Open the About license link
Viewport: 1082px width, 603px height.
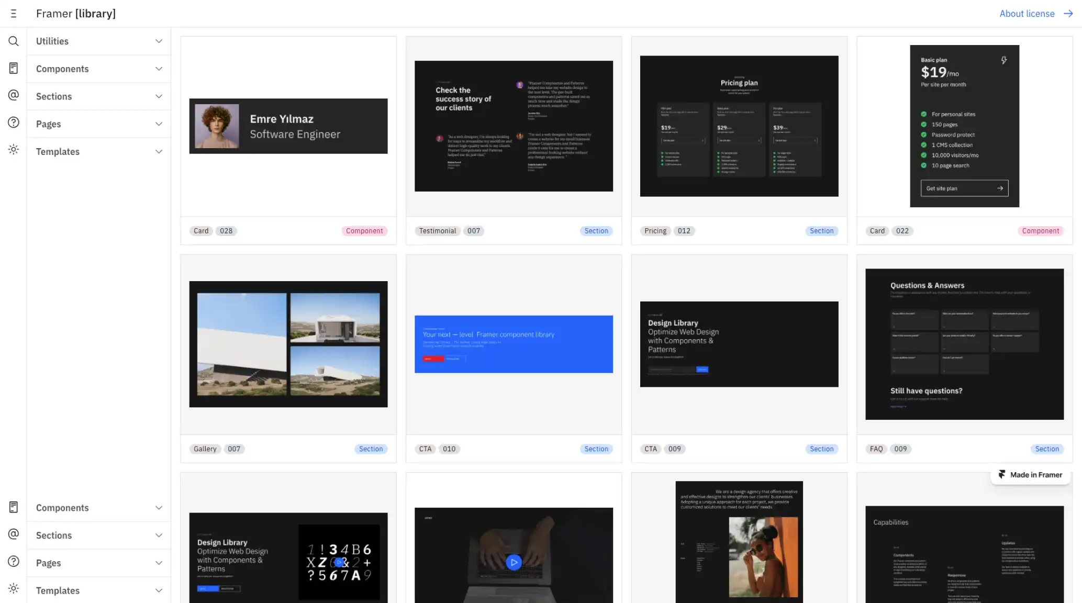click(x=1027, y=14)
